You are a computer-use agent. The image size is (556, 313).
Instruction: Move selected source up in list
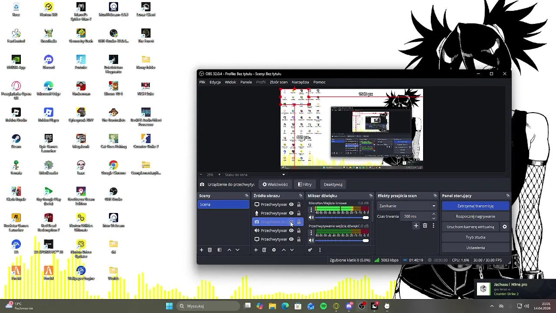tap(284, 250)
